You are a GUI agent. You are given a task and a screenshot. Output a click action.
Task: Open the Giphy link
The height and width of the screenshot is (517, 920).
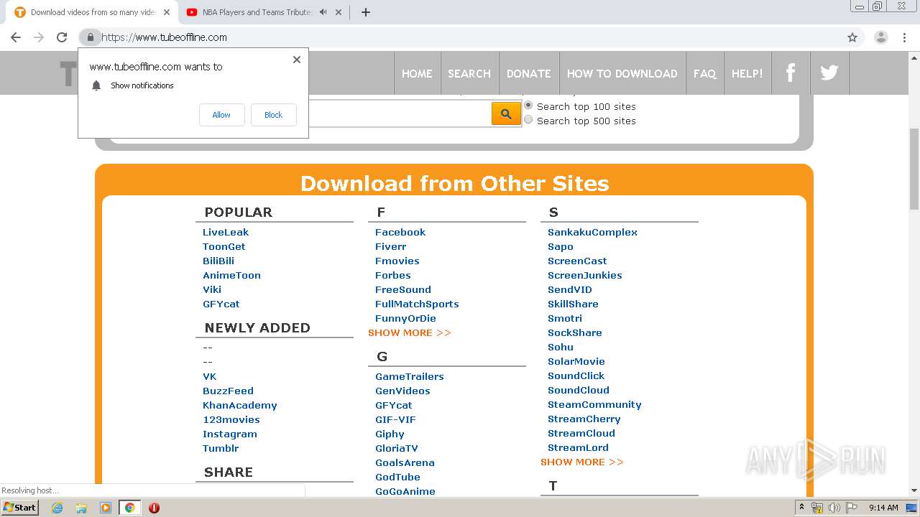tap(390, 434)
